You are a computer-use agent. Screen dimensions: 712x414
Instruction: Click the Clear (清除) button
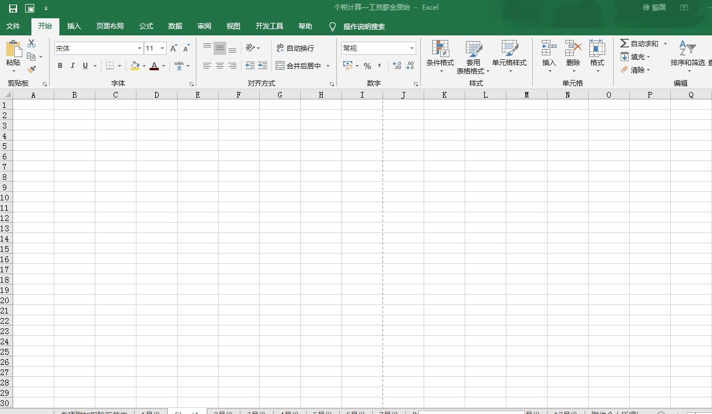pos(635,70)
